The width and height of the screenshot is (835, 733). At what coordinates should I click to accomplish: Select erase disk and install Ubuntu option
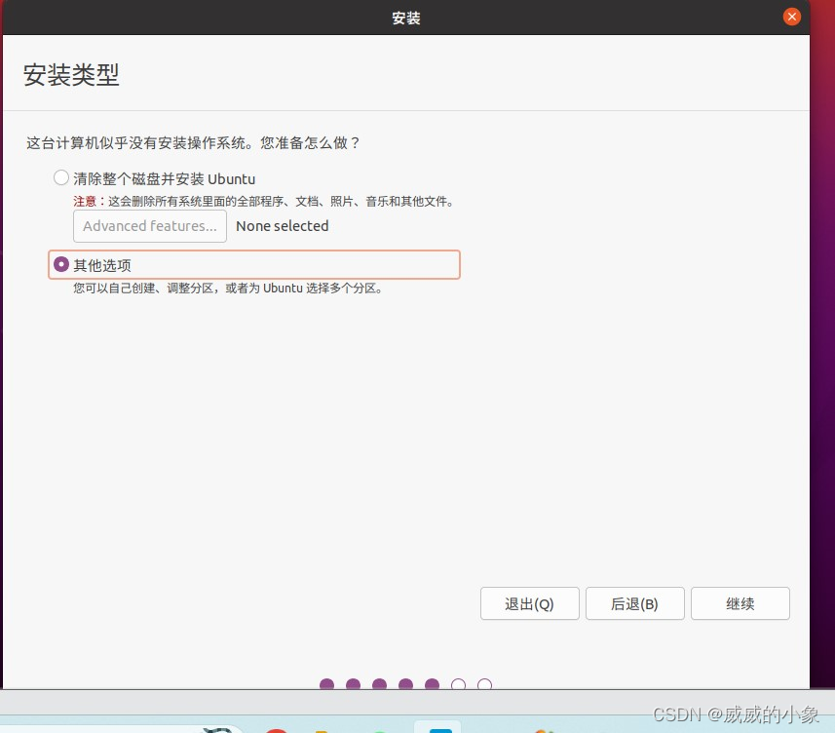click(x=61, y=178)
